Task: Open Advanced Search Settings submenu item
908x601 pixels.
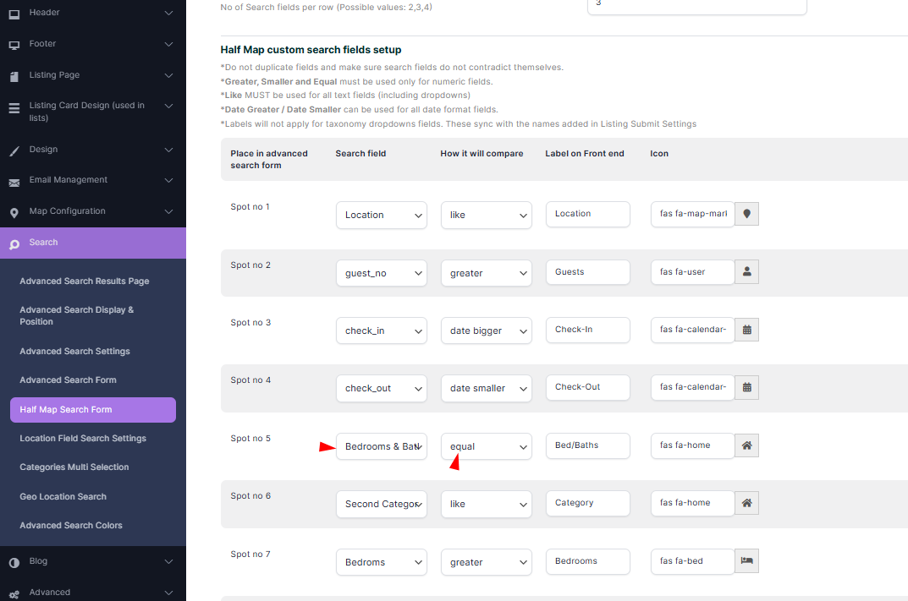Action: (x=74, y=351)
